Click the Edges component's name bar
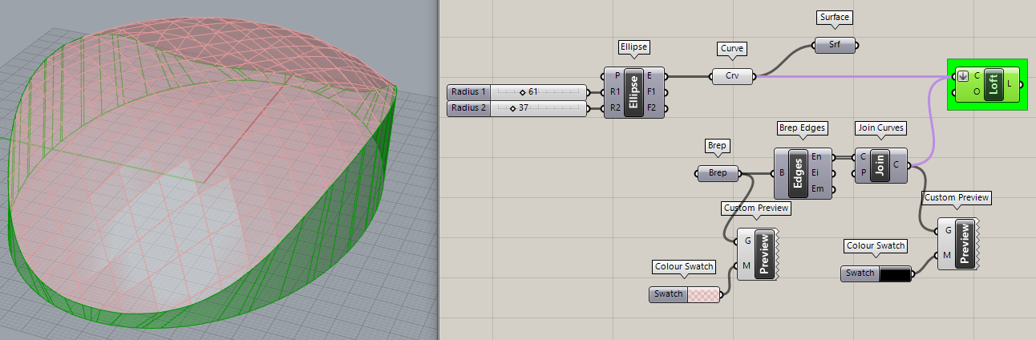 799,173
